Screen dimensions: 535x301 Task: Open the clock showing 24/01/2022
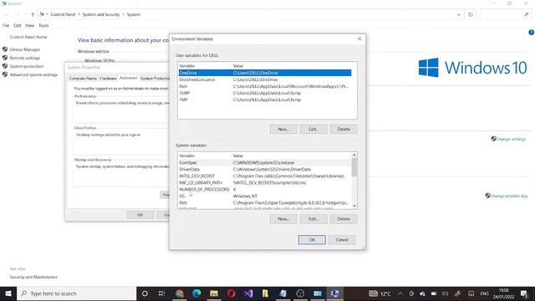(503, 293)
